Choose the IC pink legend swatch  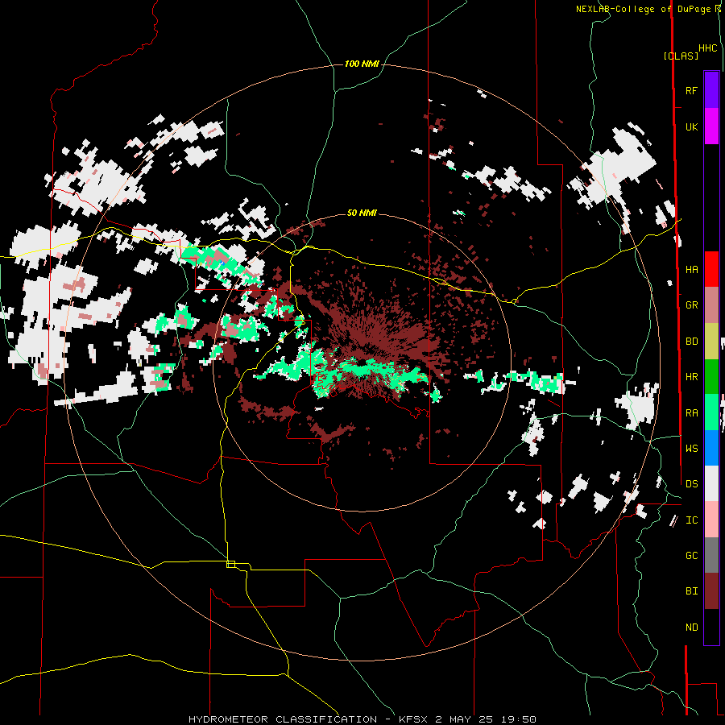[x=711, y=520]
